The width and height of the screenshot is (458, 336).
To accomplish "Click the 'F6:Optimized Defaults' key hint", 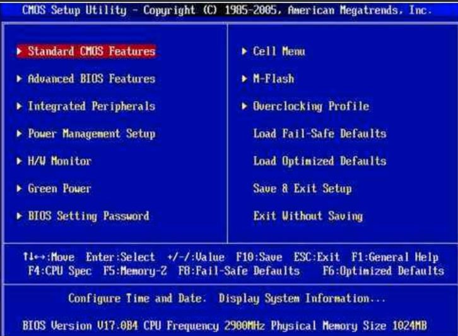I will click(x=384, y=271).
